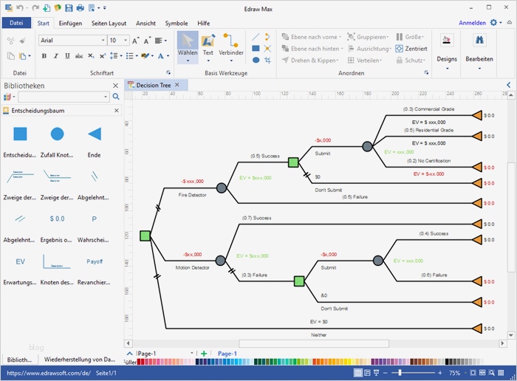
Task: Expand Ebene nach vorne options
Action: (340, 37)
